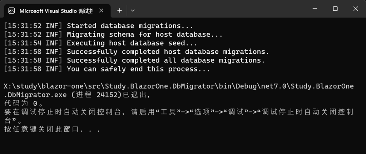The image size is (366, 154).
Task: Click the '代码为 0。' exit code line
Action: [x=24, y=104]
